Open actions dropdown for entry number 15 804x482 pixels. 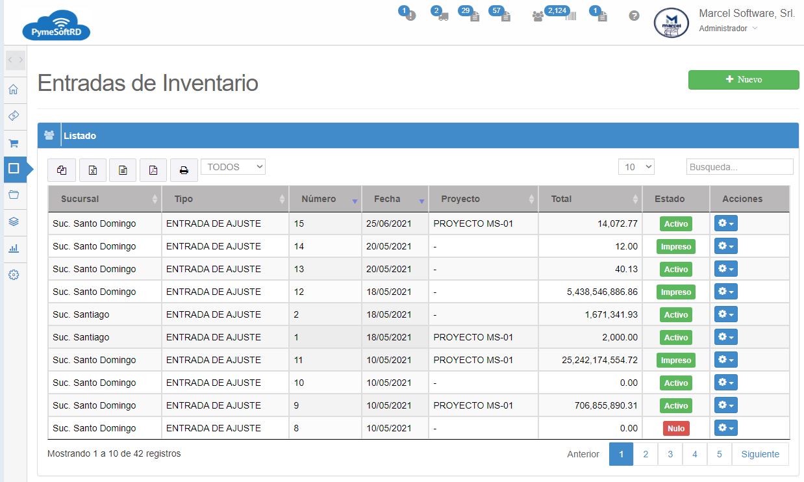click(726, 223)
